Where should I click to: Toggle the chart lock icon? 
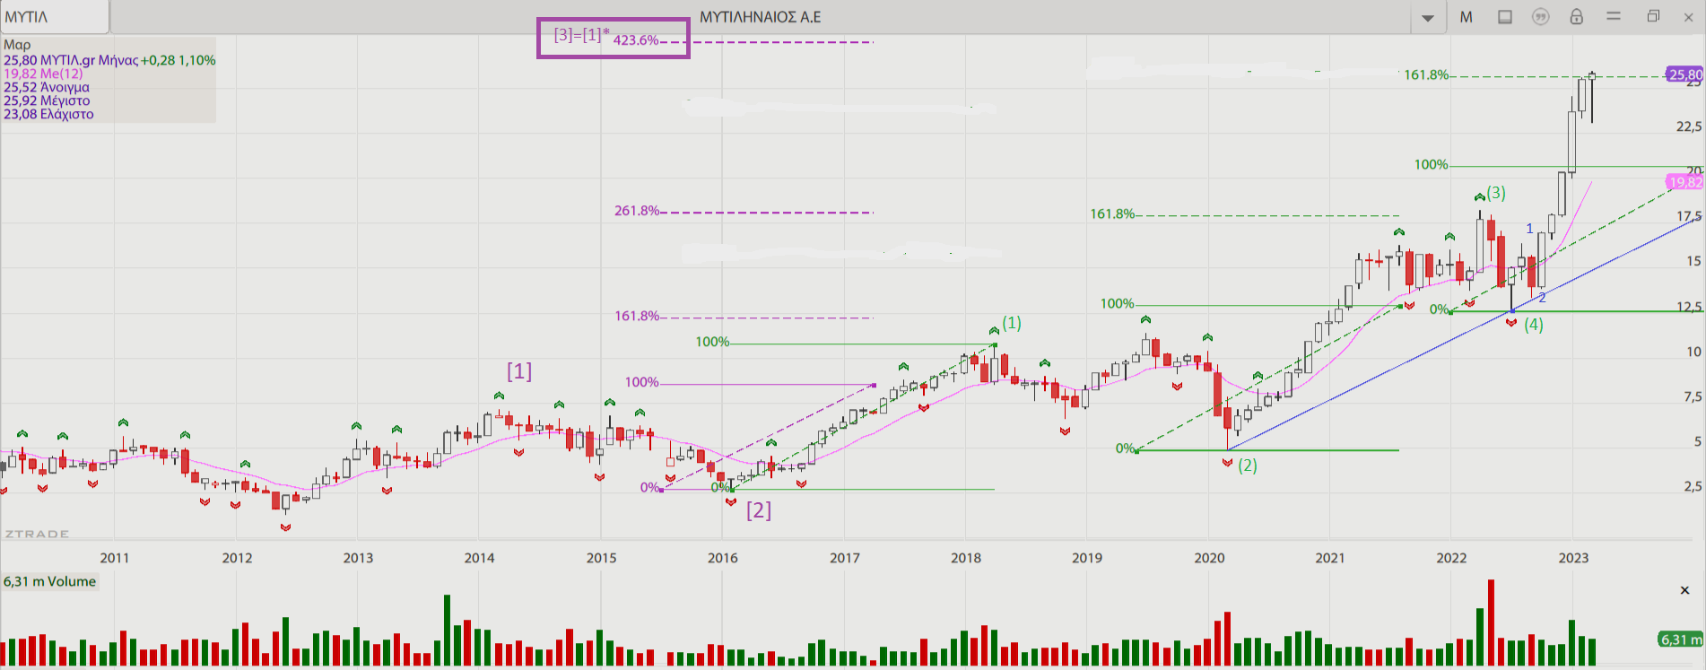1576,17
